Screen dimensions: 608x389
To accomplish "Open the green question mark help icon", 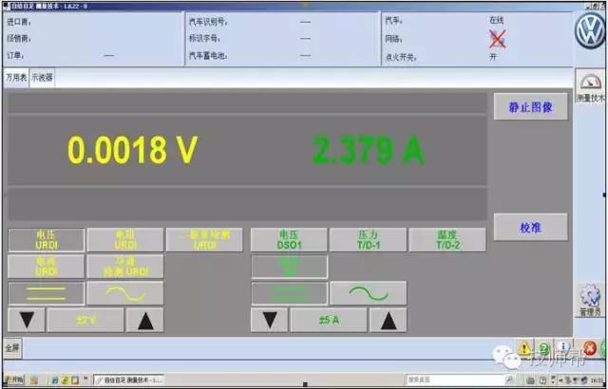I will pyautogui.click(x=544, y=349).
